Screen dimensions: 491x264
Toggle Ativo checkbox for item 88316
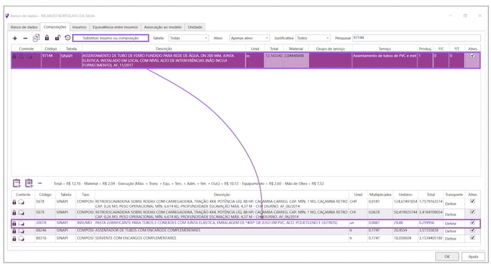pos(472,238)
